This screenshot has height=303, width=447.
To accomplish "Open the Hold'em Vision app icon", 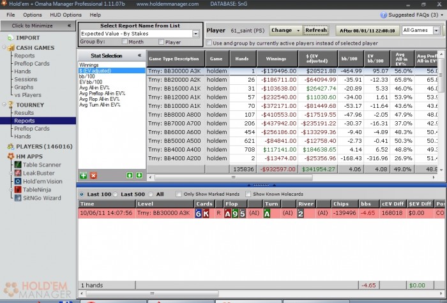I will (18, 181).
